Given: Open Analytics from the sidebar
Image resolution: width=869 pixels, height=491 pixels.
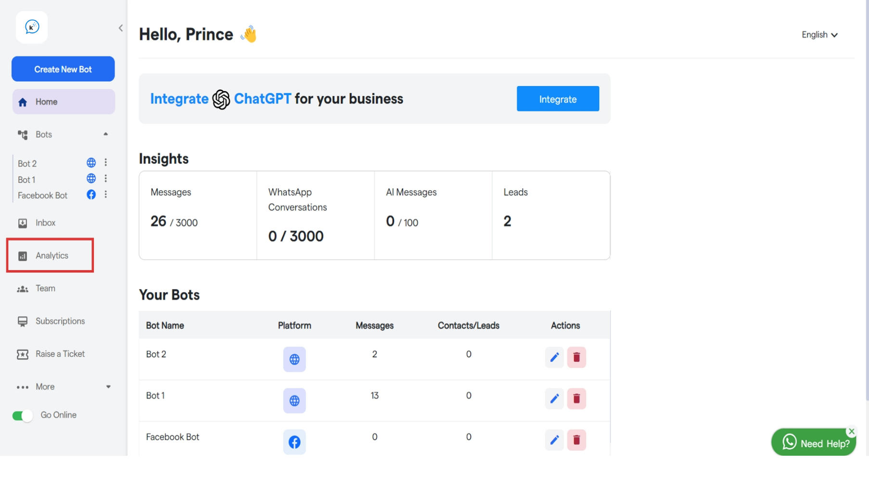Looking at the screenshot, I should pyautogui.click(x=51, y=256).
